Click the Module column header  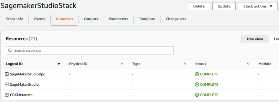(x=265, y=64)
